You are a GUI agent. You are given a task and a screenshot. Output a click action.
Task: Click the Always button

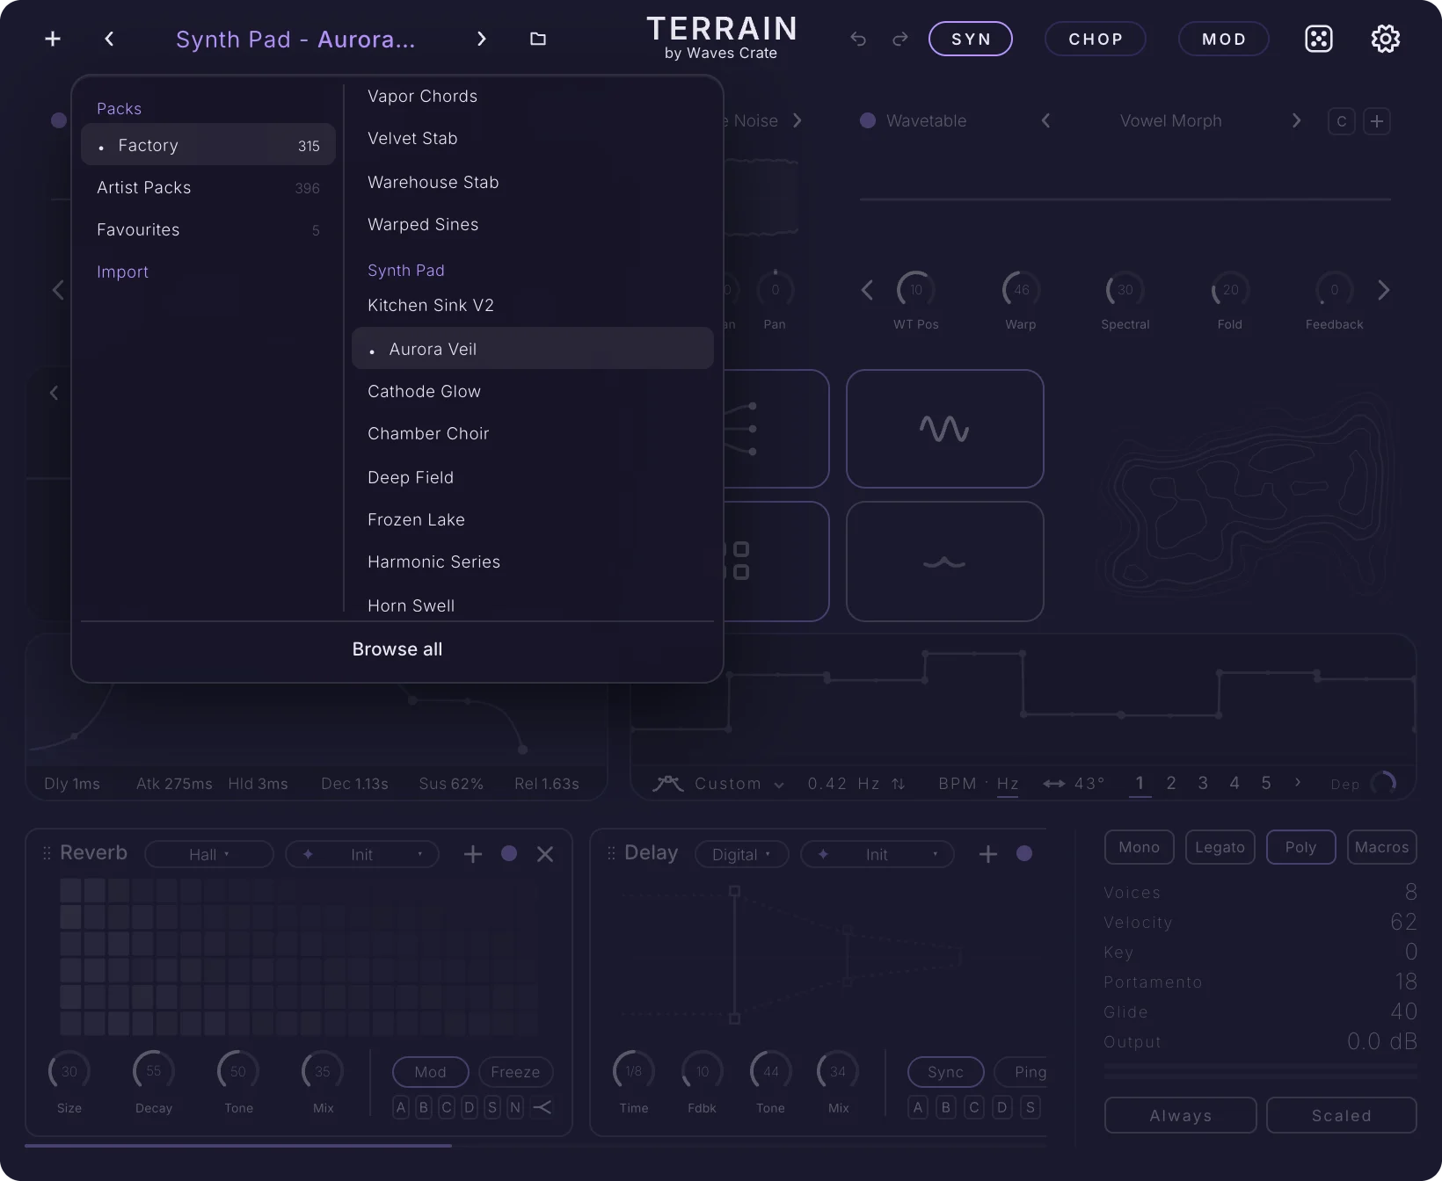tap(1181, 1115)
